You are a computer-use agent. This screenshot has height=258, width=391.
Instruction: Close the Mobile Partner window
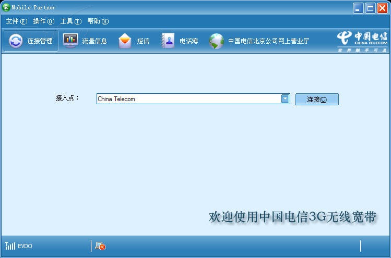(x=382, y=7)
